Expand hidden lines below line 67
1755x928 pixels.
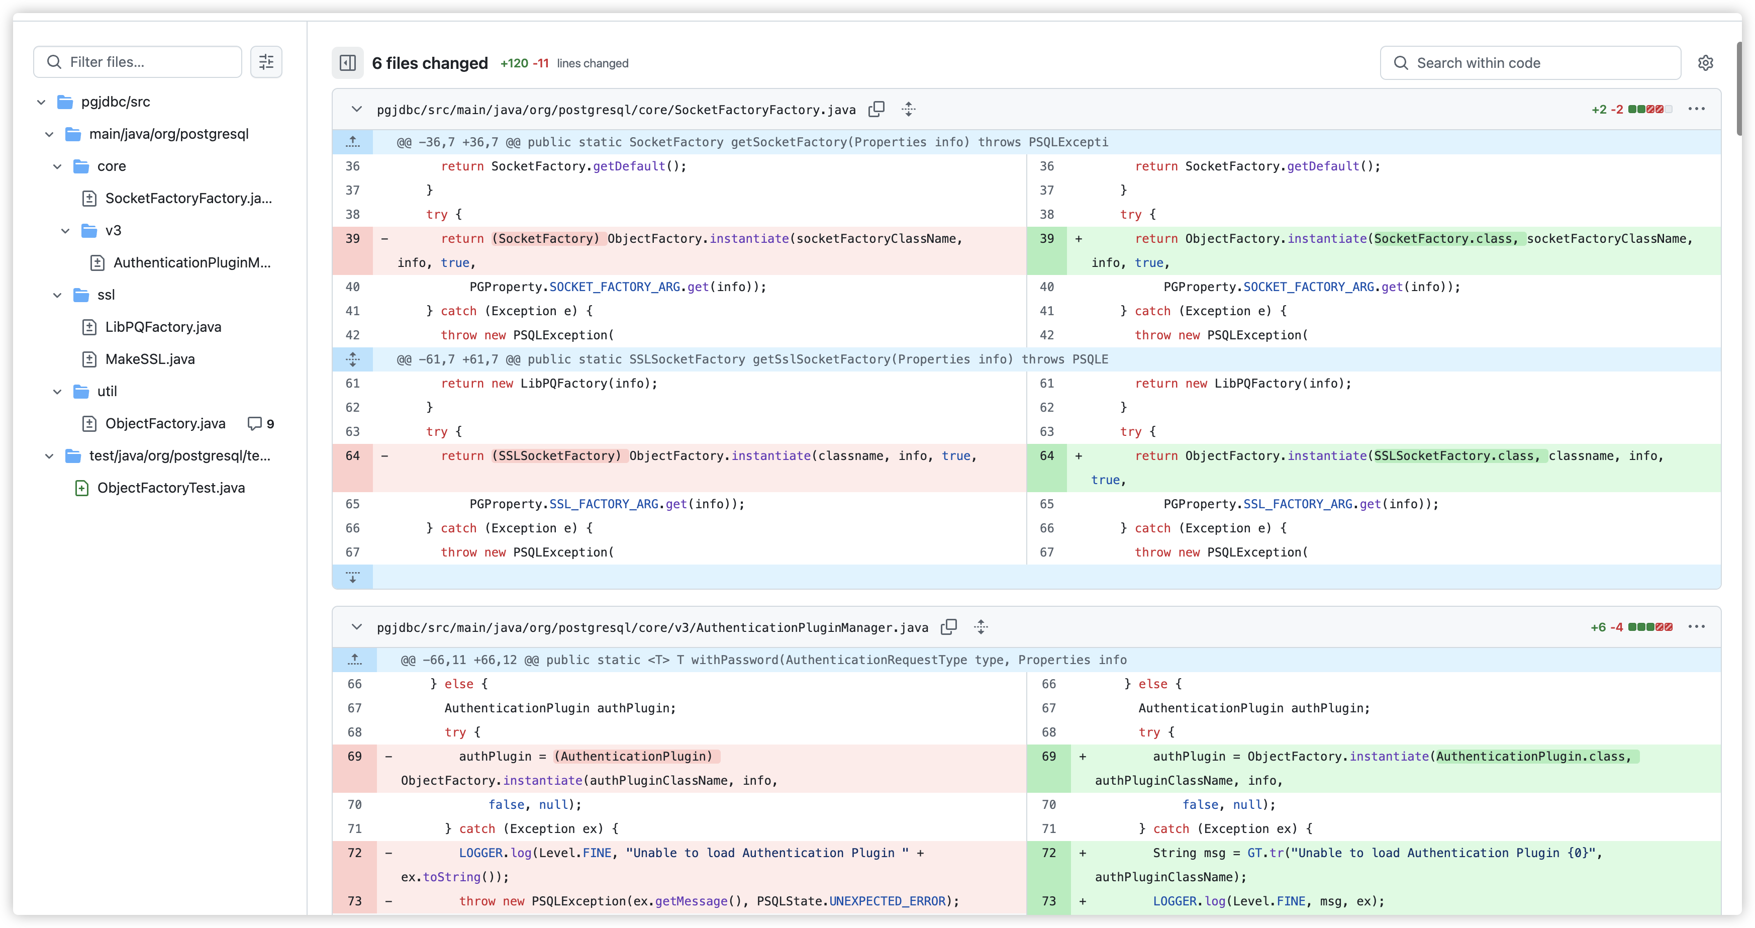tap(353, 577)
